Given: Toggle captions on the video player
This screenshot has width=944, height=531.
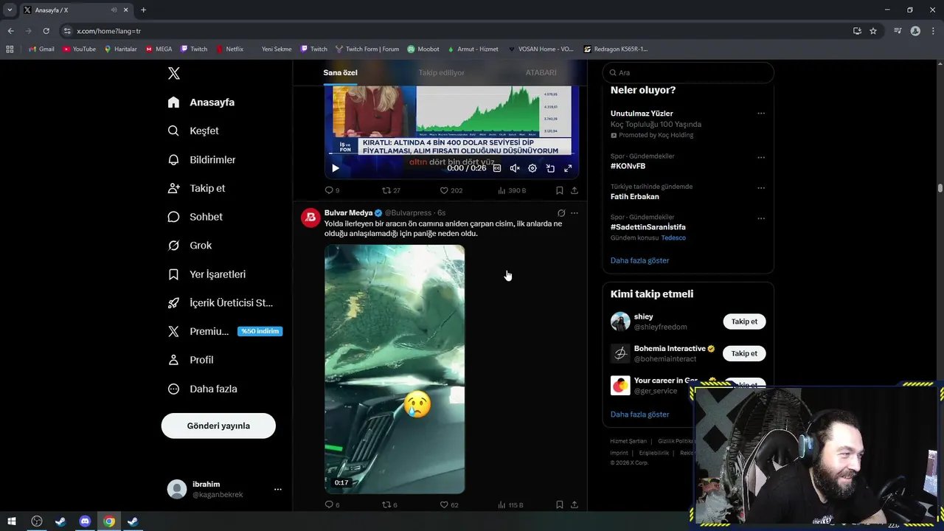Looking at the screenshot, I should point(497,168).
